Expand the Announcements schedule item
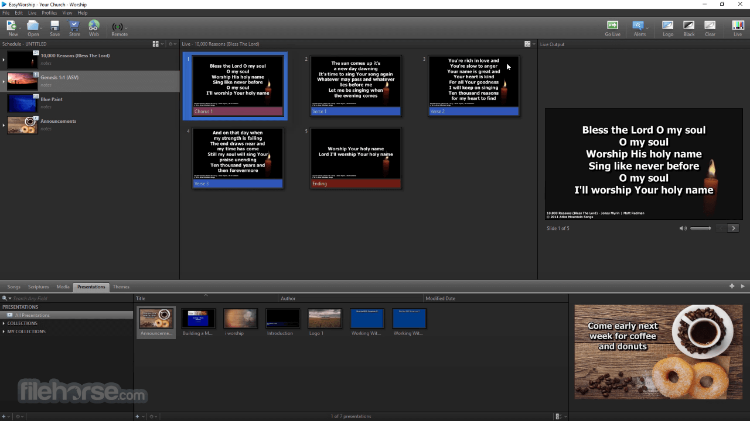Image resolution: width=750 pixels, height=421 pixels. pyautogui.click(x=4, y=125)
